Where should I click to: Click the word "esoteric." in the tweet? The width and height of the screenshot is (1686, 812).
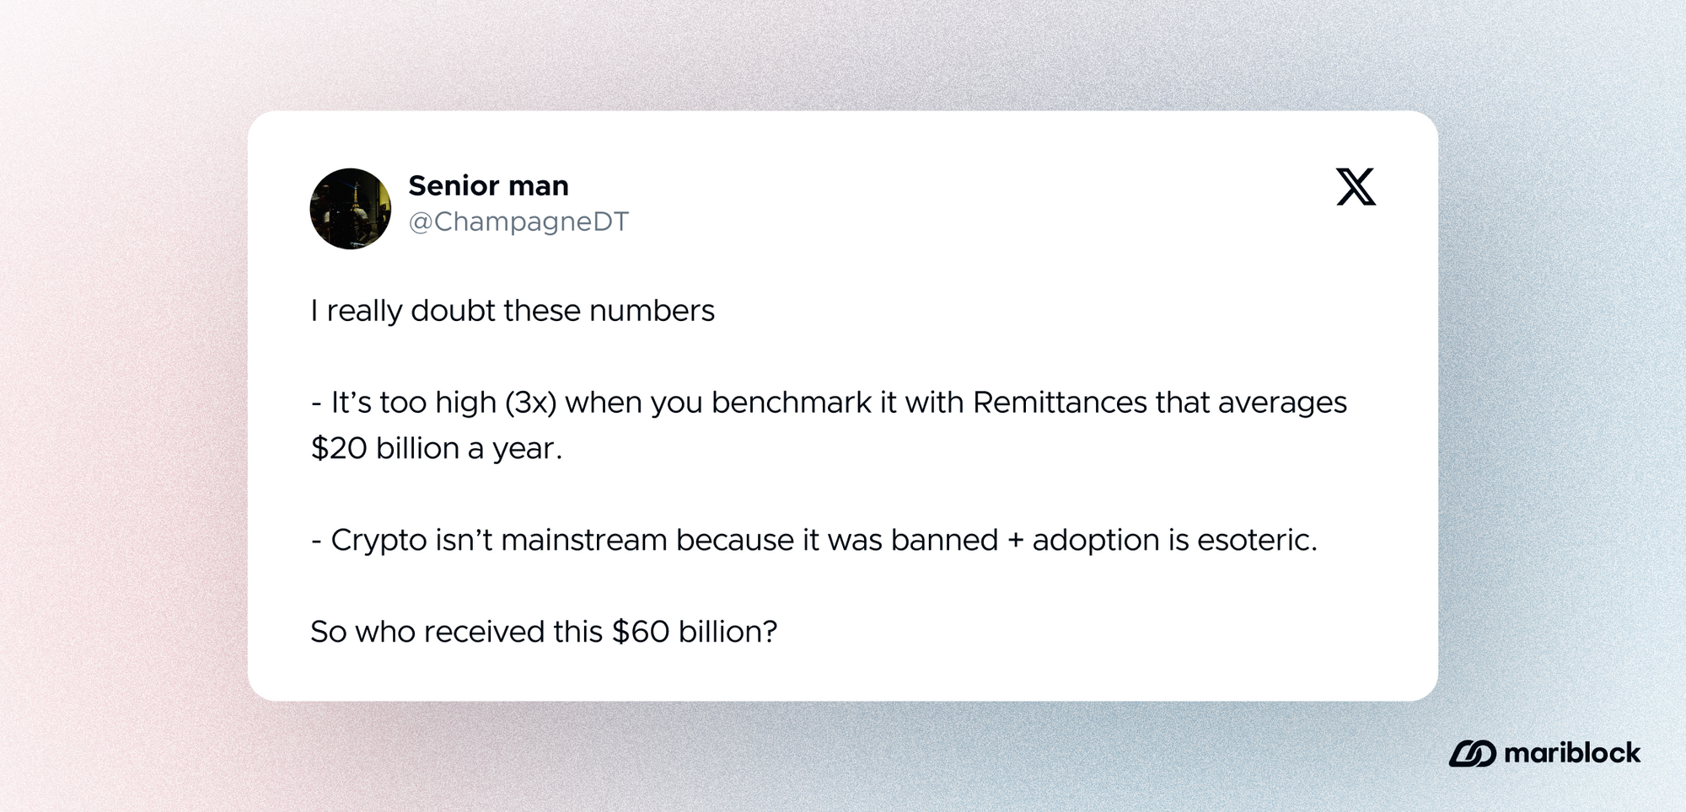click(1257, 540)
